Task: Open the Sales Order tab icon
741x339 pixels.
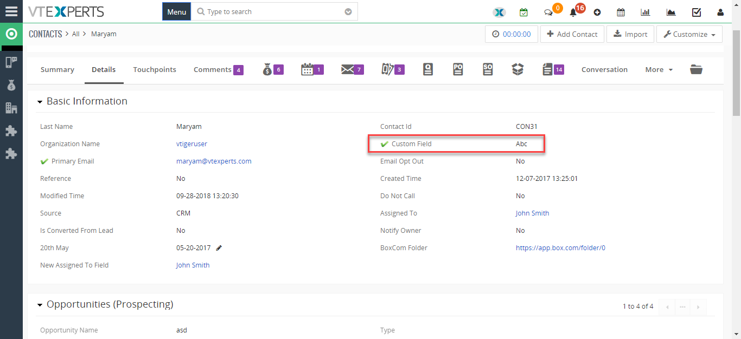Action: [488, 69]
